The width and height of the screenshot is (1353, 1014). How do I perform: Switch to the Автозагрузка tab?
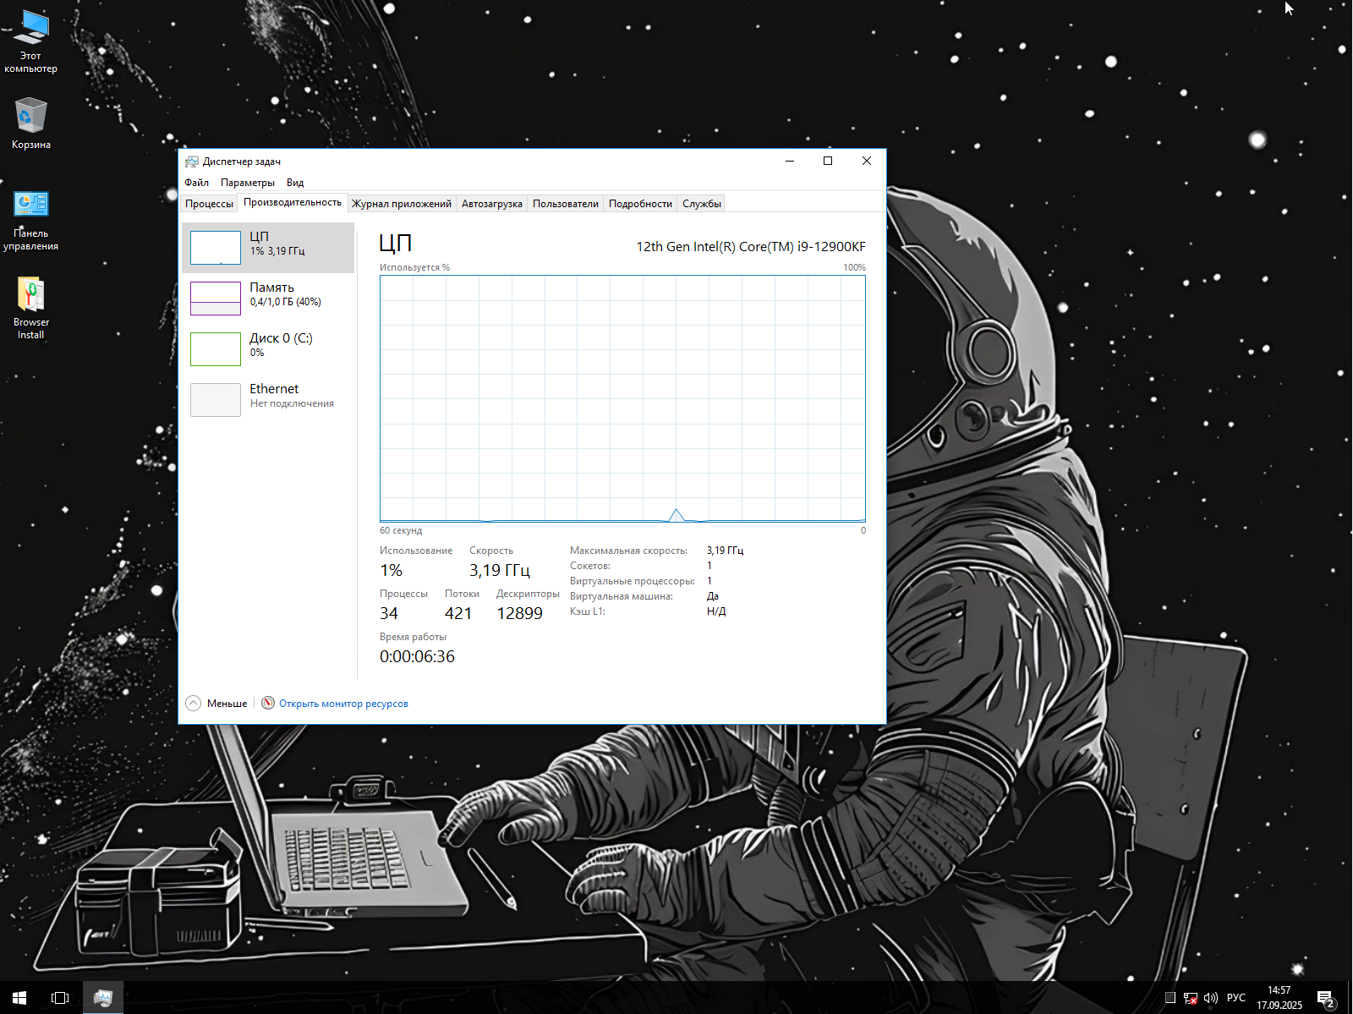[x=491, y=204]
